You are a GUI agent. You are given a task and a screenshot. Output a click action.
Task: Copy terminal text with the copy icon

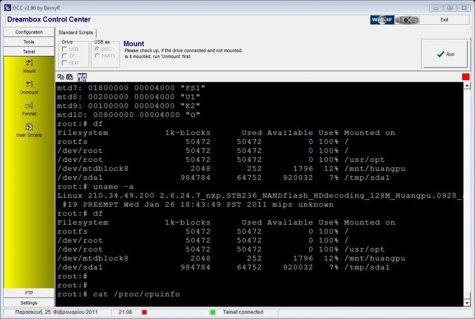coord(61,77)
